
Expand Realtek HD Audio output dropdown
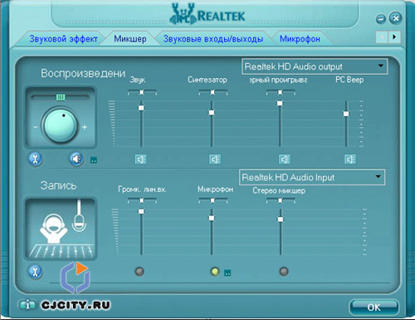pyautogui.click(x=381, y=66)
